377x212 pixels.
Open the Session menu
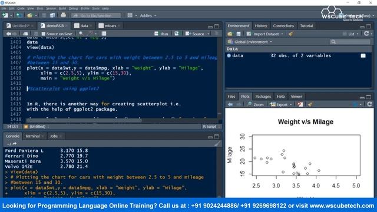(51, 8)
